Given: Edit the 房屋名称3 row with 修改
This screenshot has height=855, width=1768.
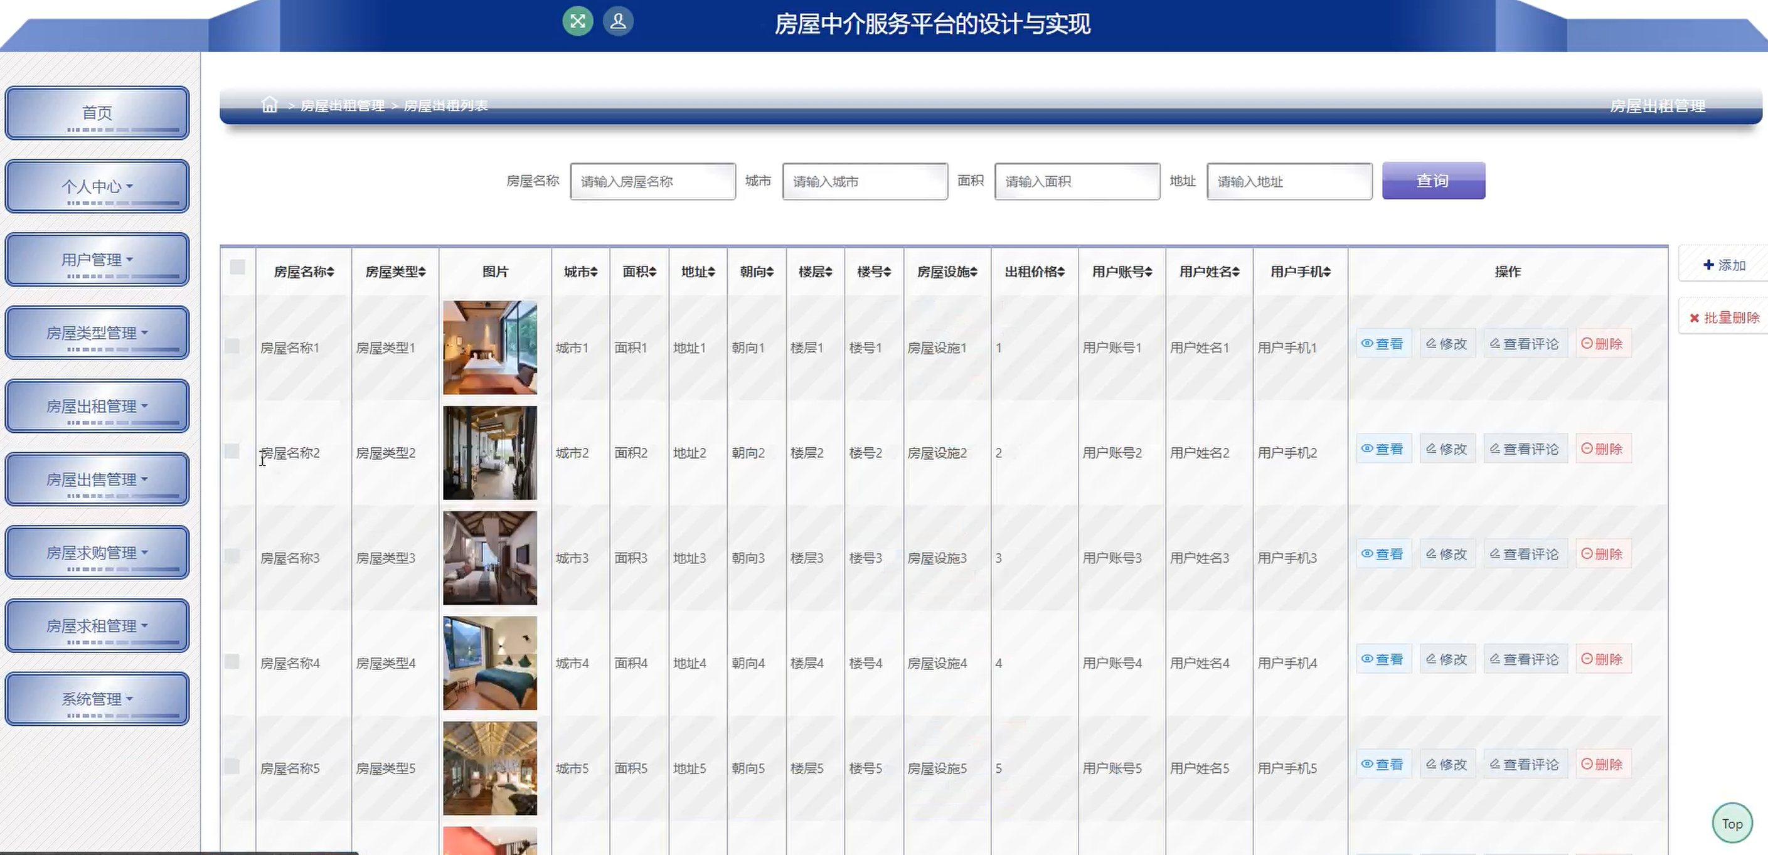Looking at the screenshot, I should tap(1447, 554).
